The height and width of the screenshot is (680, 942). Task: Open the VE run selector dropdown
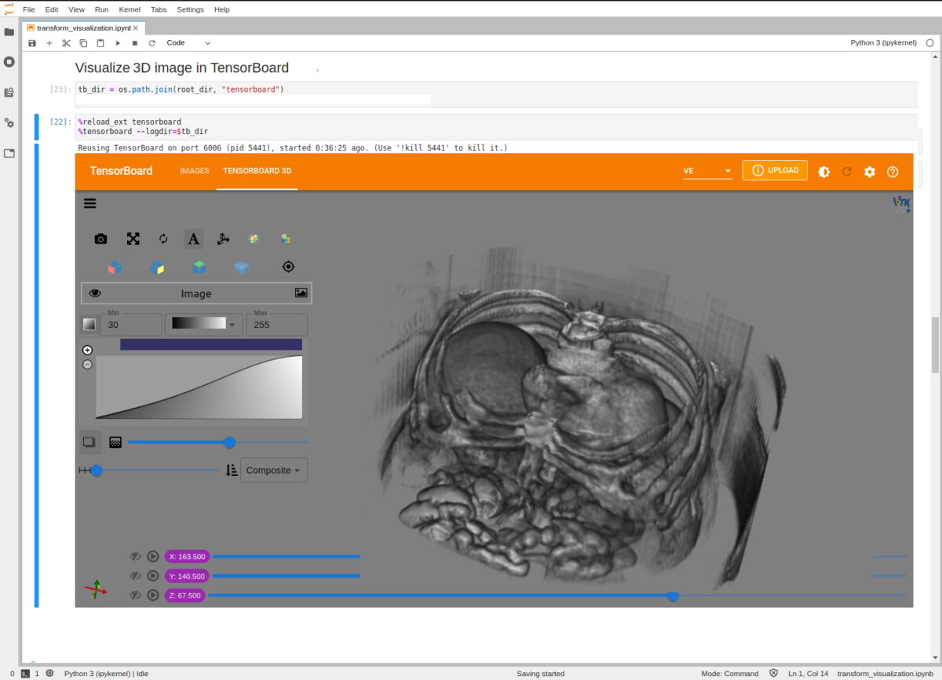[x=706, y=171]
